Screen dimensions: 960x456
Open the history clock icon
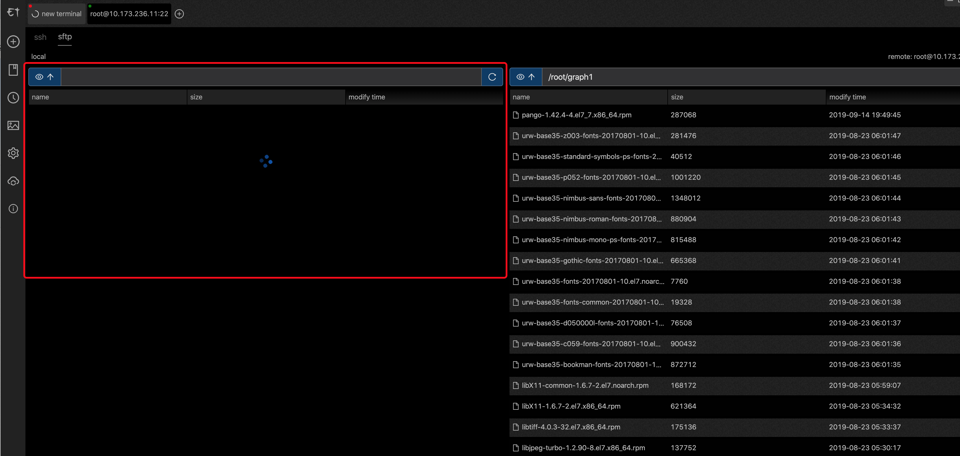[13, 98]
